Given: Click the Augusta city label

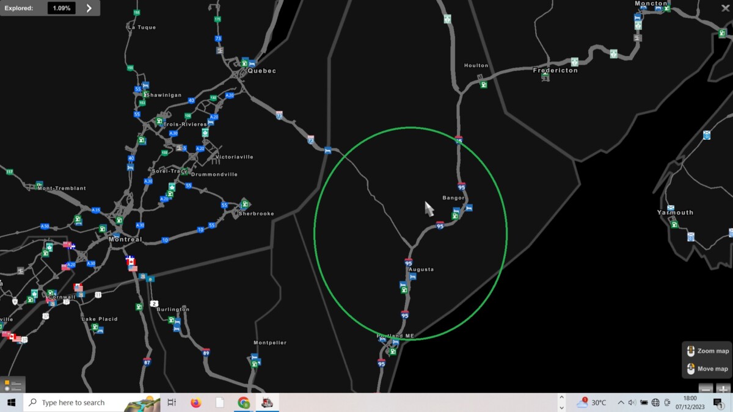Looking at the screenshot, I should [421, 269].
